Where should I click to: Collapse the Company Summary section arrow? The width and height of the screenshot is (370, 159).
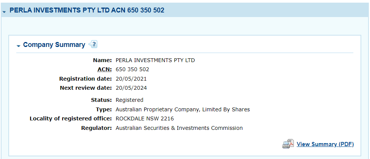(x=19, y=46)
